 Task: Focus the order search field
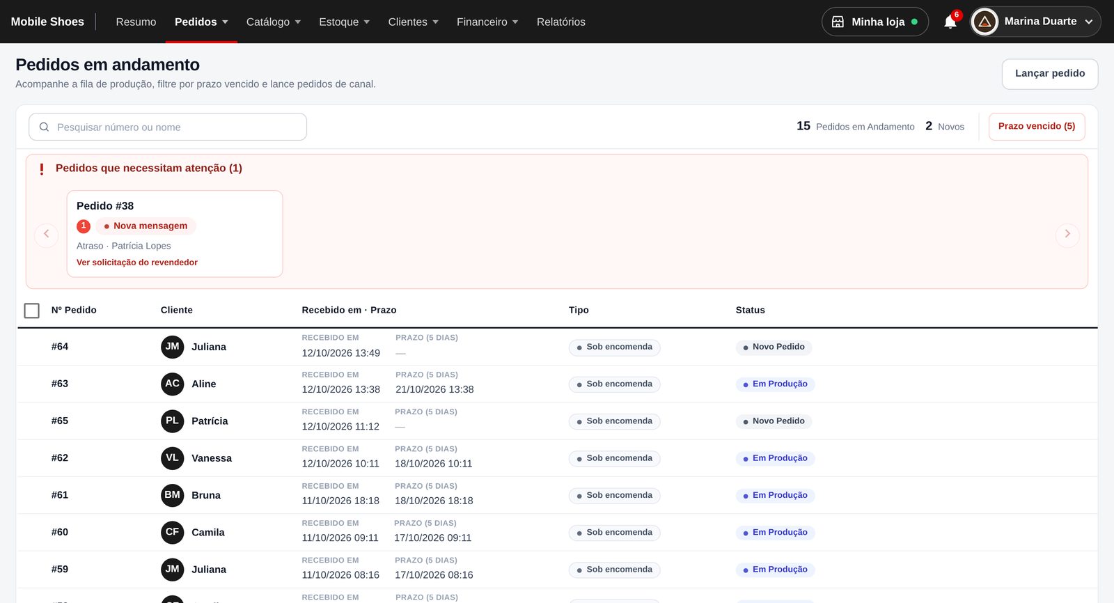point(168,127)
